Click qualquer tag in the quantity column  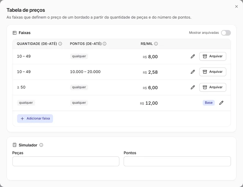[x=26, y=103]
